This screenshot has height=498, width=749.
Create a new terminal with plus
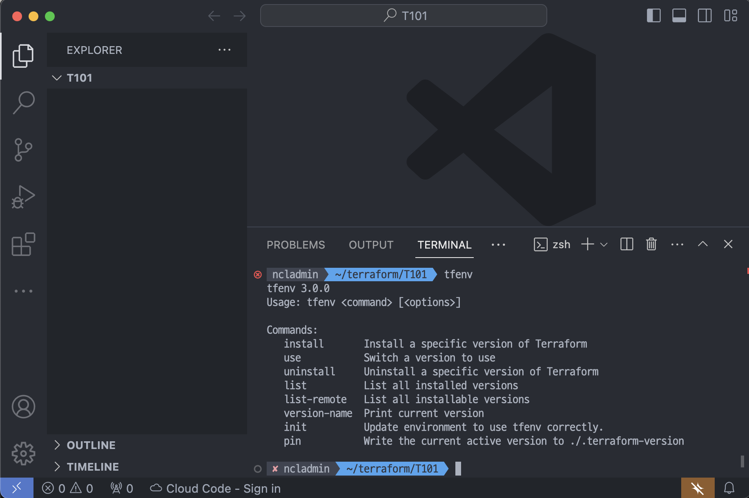[x=587, y=244]
